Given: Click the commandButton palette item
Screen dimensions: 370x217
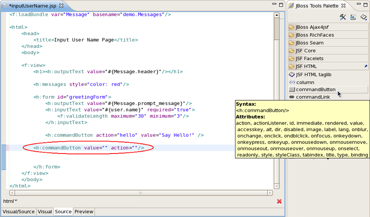Looking at the screenshot, I should 315,90.
